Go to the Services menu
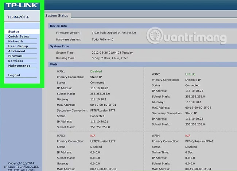 16,61
